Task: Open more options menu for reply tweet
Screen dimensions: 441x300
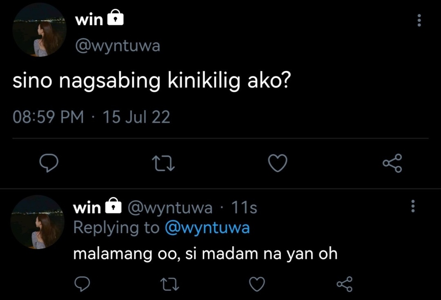Action: tap(413, 206)
